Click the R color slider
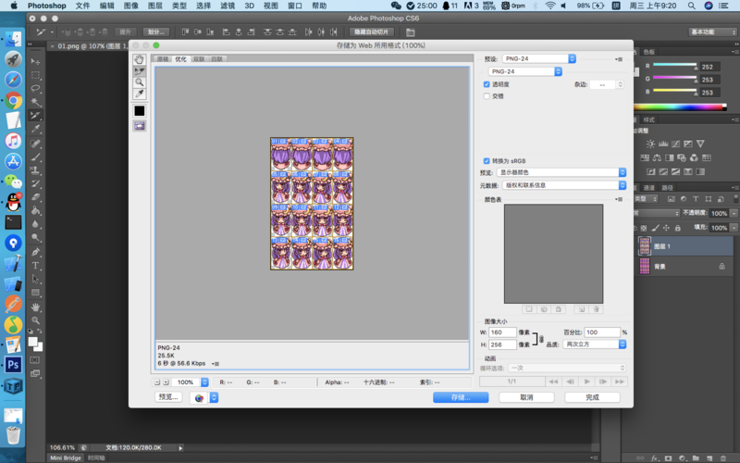The width and height of the screenshot is (740, 463). (674, 65)
